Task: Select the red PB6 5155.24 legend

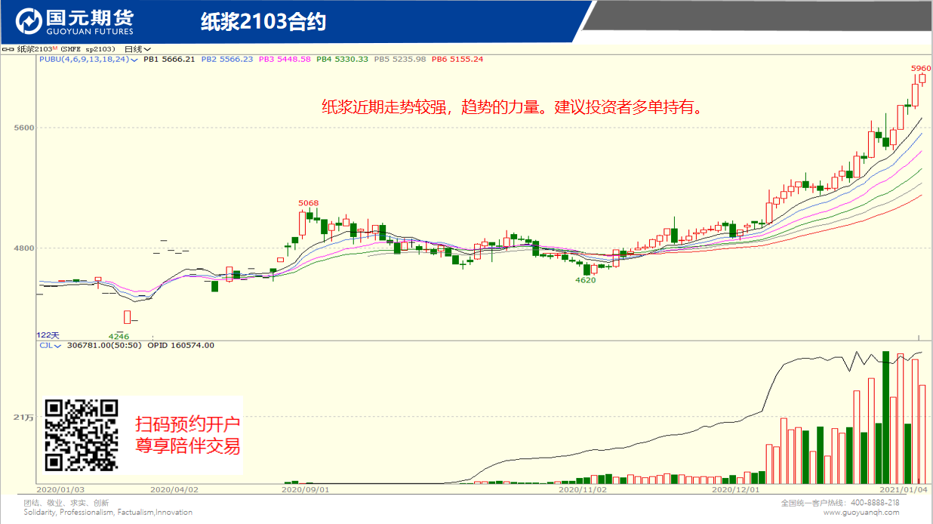Action: click(x=457, y=59)
